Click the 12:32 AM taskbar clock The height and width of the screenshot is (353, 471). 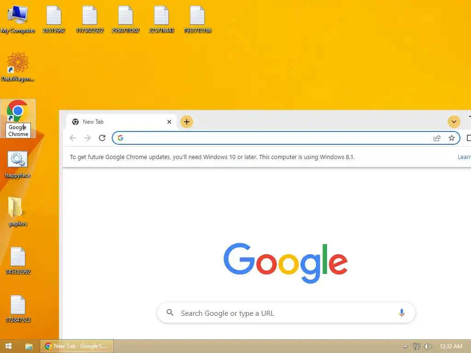(451, 347)
